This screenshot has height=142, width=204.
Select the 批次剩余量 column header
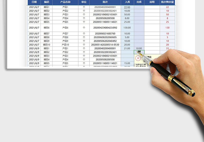167,2
